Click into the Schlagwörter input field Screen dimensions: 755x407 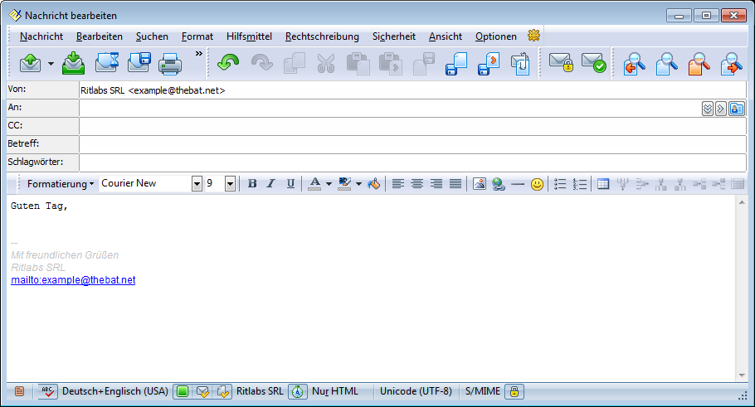(x=412, y=162)
